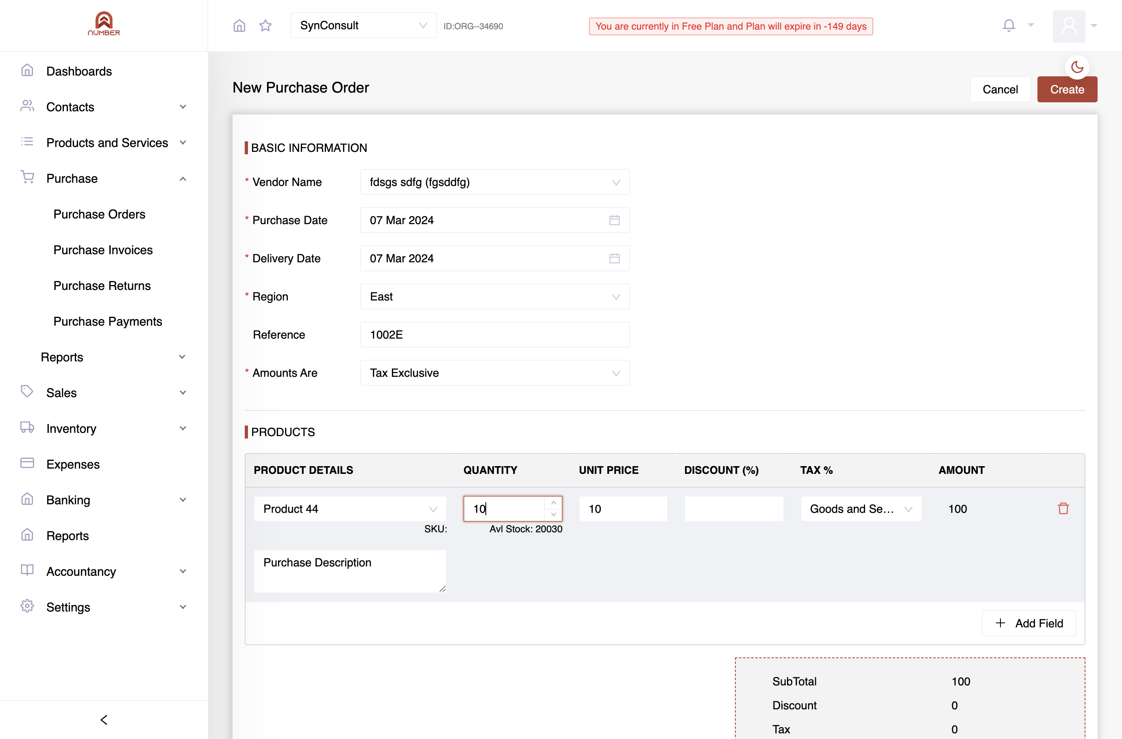This screenshot has height=739, width=1122.
Task: Go to Purchase Orders
Action: [x=100, y=214]
